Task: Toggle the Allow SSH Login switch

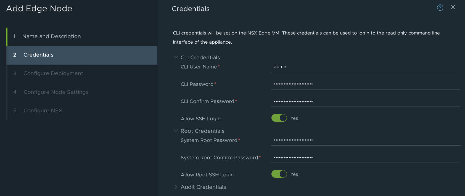Action: point(279,118)
